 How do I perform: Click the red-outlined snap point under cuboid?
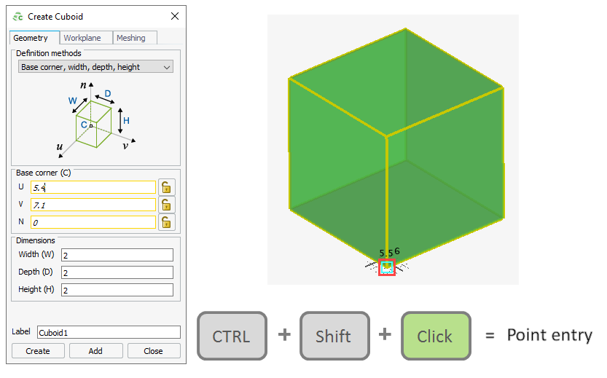[387, 268]
